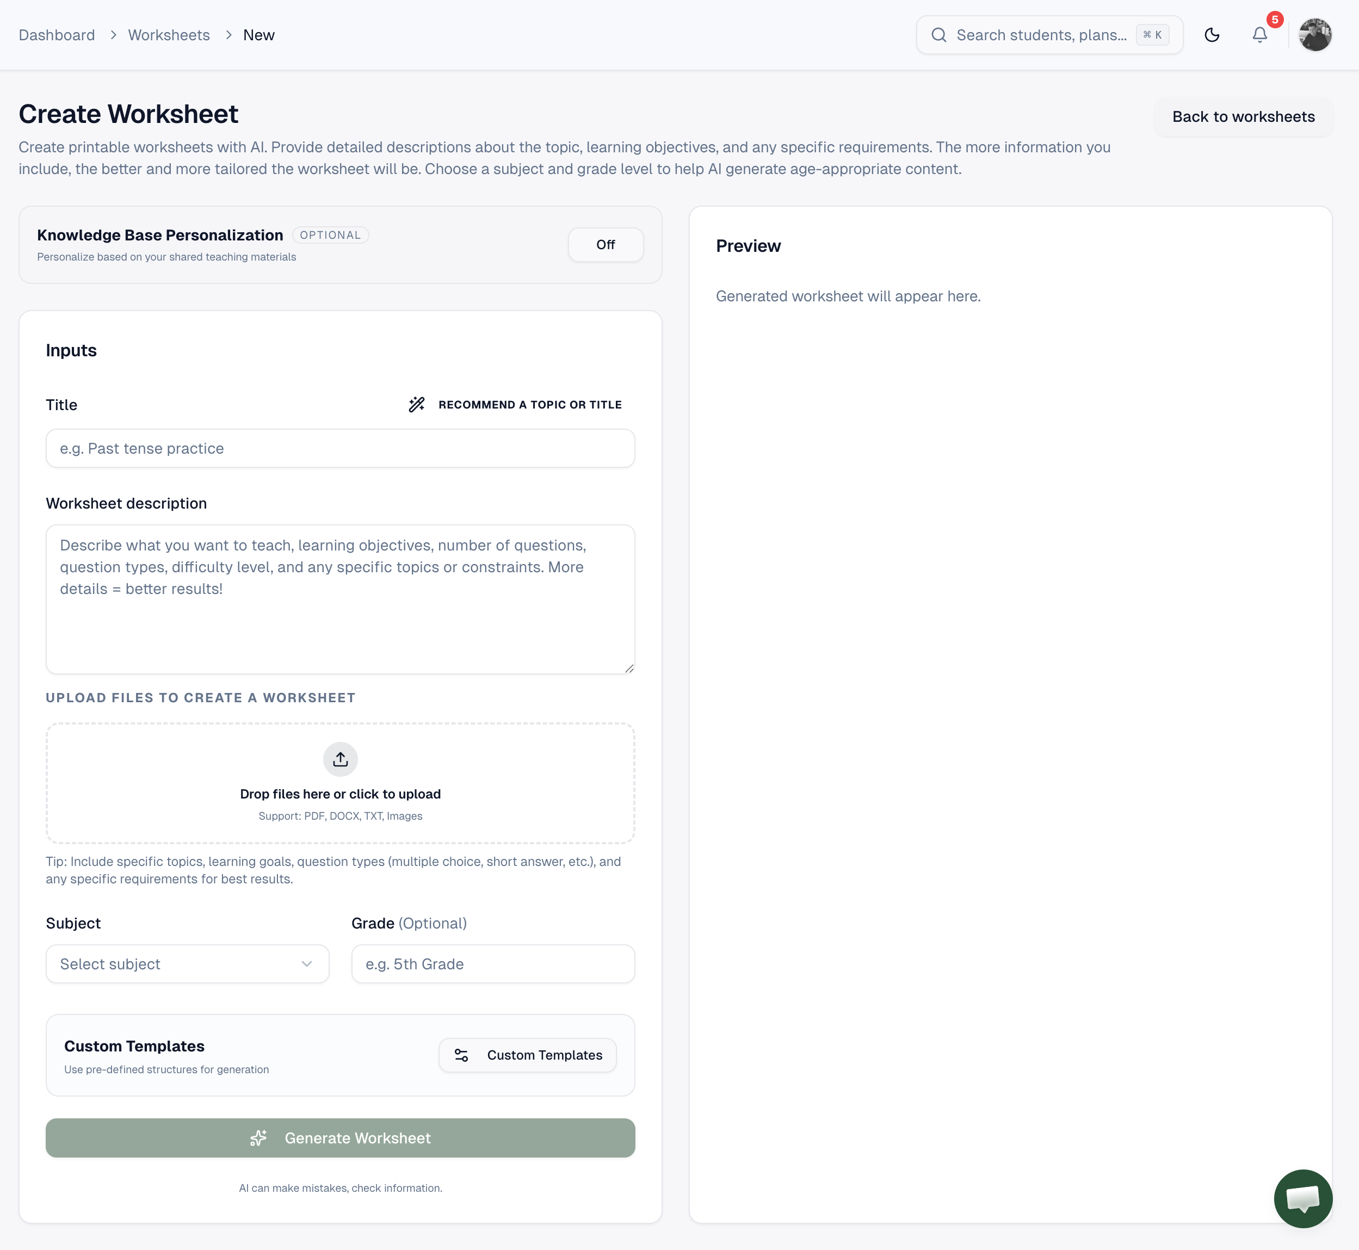Open notifications bell

[x=1259, y=35]
